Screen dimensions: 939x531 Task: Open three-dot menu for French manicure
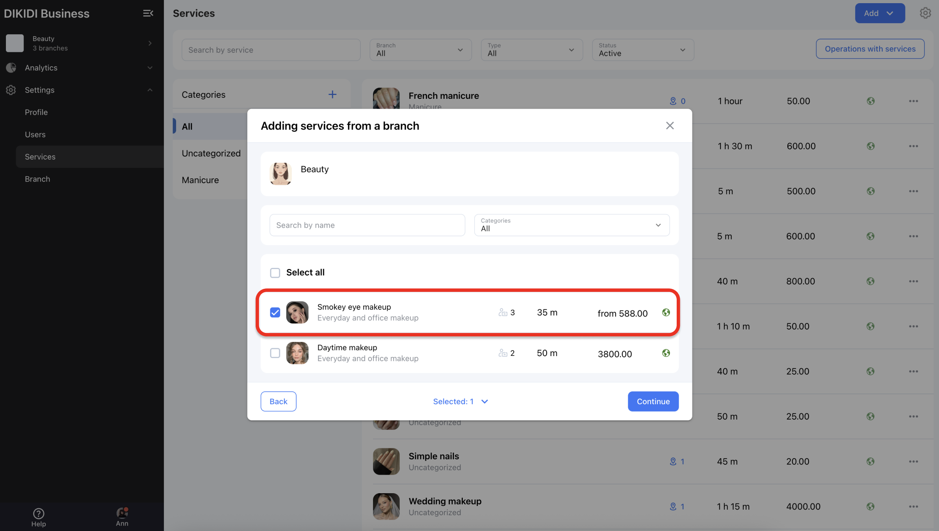coord(913,101)
